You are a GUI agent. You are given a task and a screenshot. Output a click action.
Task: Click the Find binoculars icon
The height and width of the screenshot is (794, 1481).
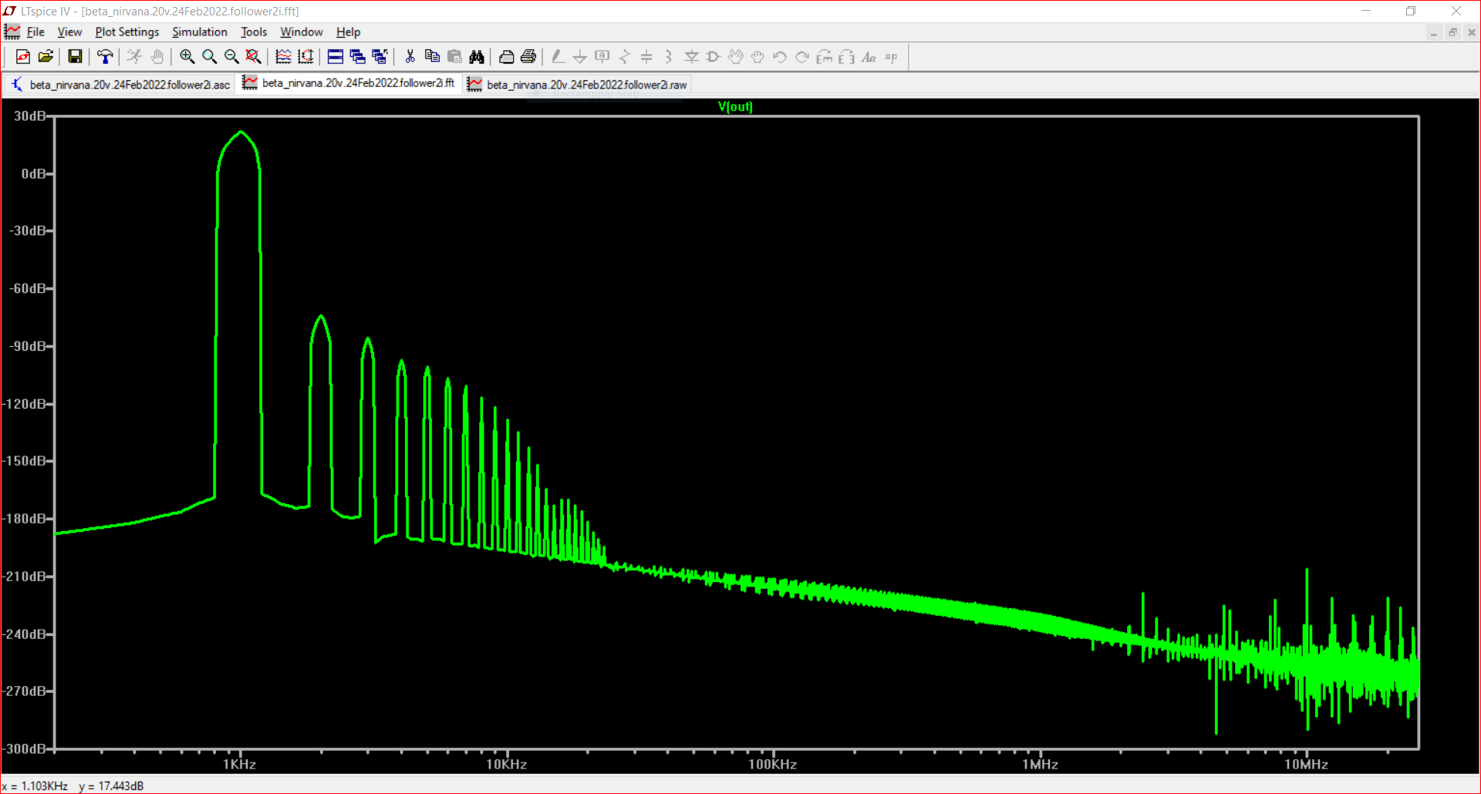(x=477, y=56)
